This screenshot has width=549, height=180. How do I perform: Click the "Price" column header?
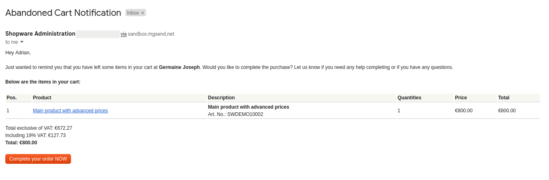coord(461,98)
